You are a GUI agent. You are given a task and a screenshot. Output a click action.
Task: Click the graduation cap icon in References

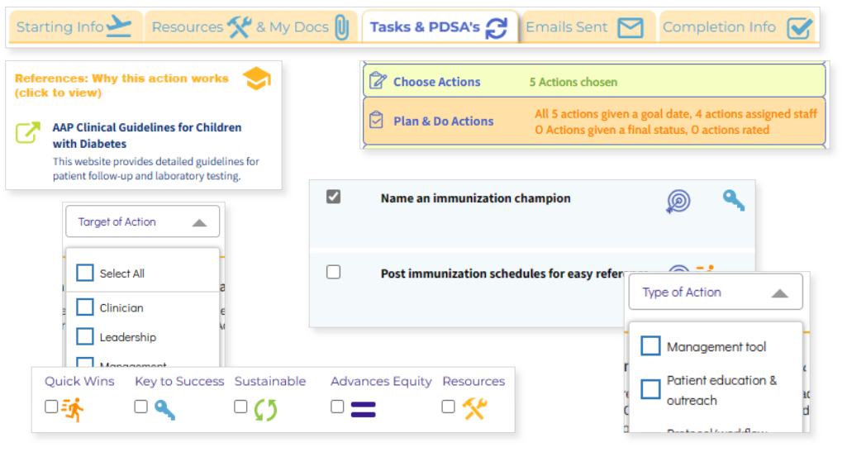coord(257,79)
